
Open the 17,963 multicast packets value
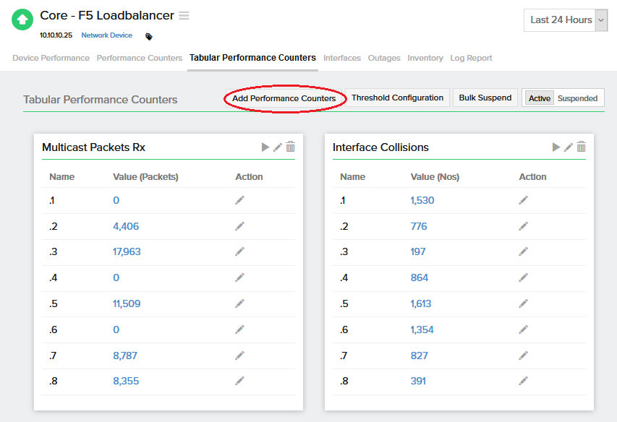point(127,251)
